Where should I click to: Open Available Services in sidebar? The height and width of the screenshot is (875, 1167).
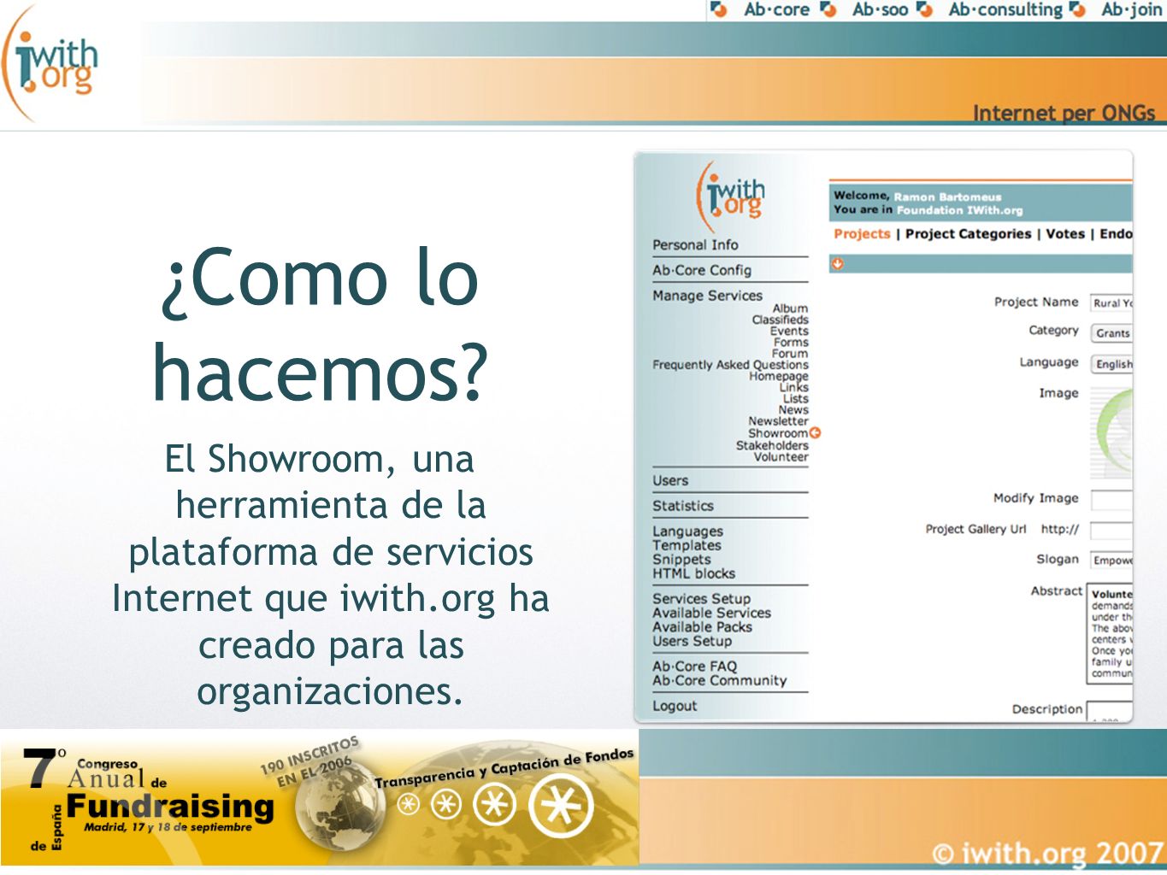[x=711, y=613]
